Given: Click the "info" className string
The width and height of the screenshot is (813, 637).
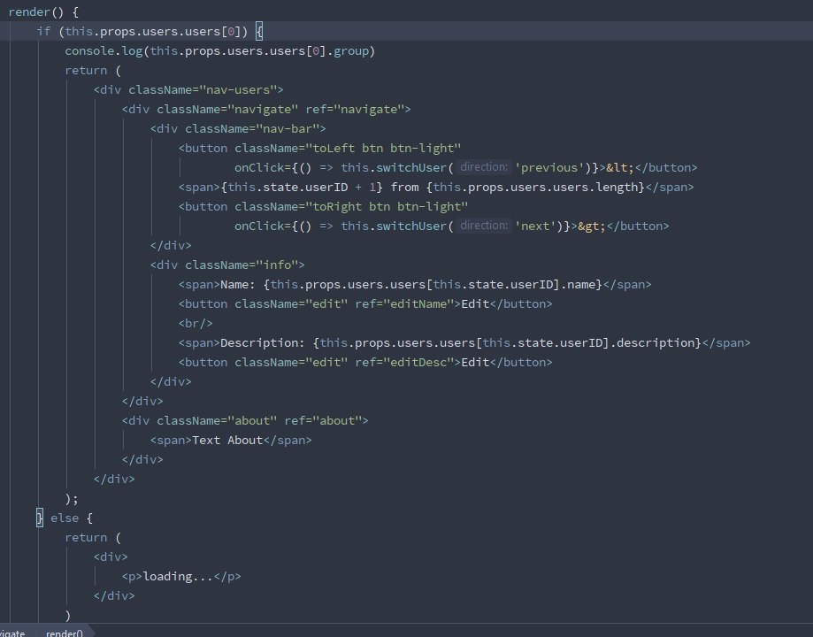Looking at the screenshot, I should tap(278, 265).
